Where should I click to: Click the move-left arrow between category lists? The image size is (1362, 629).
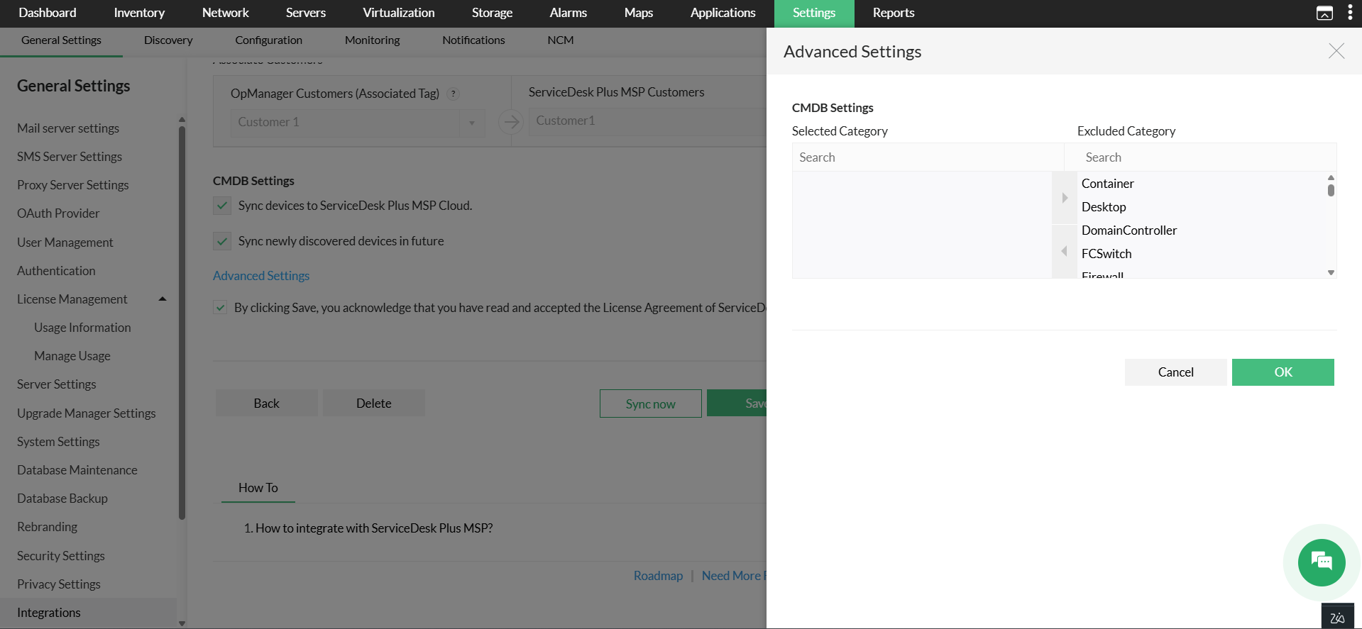tap(1064, 251)
